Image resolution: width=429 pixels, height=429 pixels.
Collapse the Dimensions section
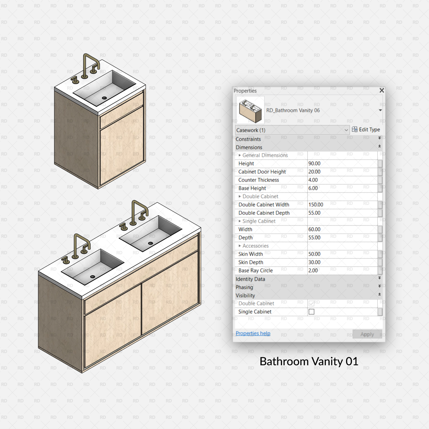coord(380,147)
